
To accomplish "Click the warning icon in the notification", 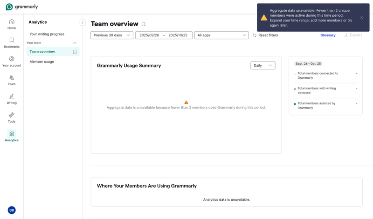I will point(264,18).
